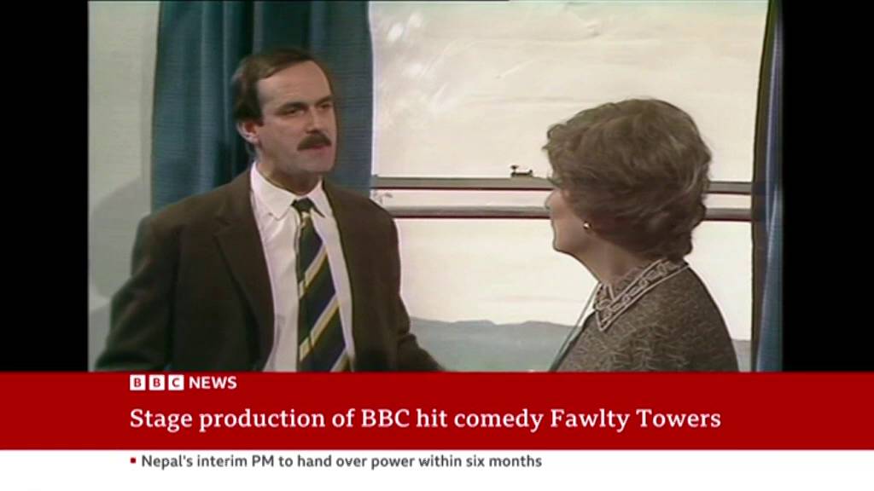Click the distant hills through the window
The image size is (874, 491).
click(x=491, y=334)
